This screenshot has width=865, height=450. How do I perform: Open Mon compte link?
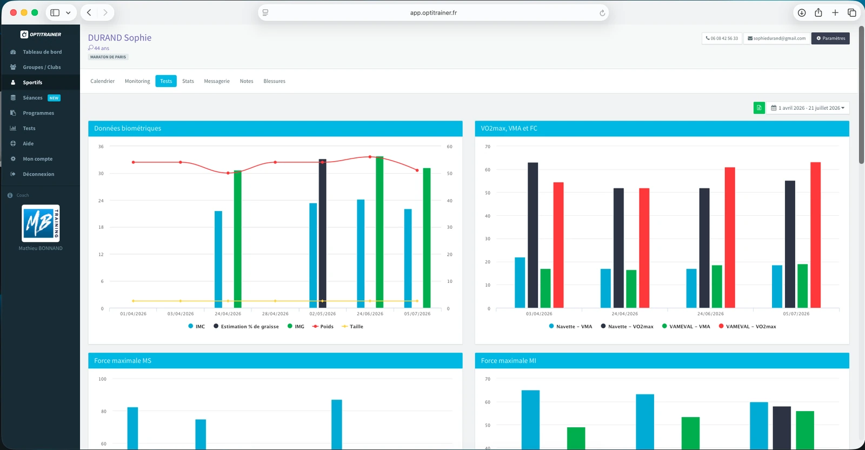pos(38,158)
